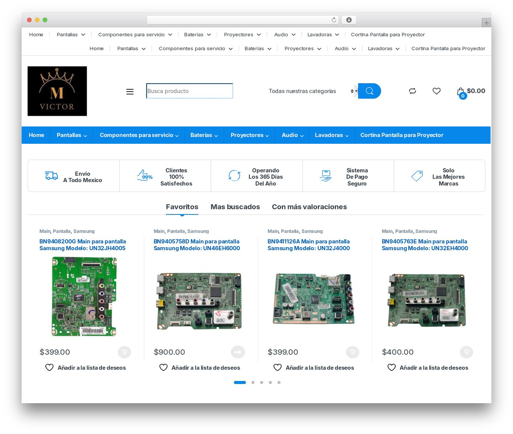Click heart icon under BN9405758D product
Image resolution: width=513 pixels, height=434 pixels.
click(x=164, y=367)
